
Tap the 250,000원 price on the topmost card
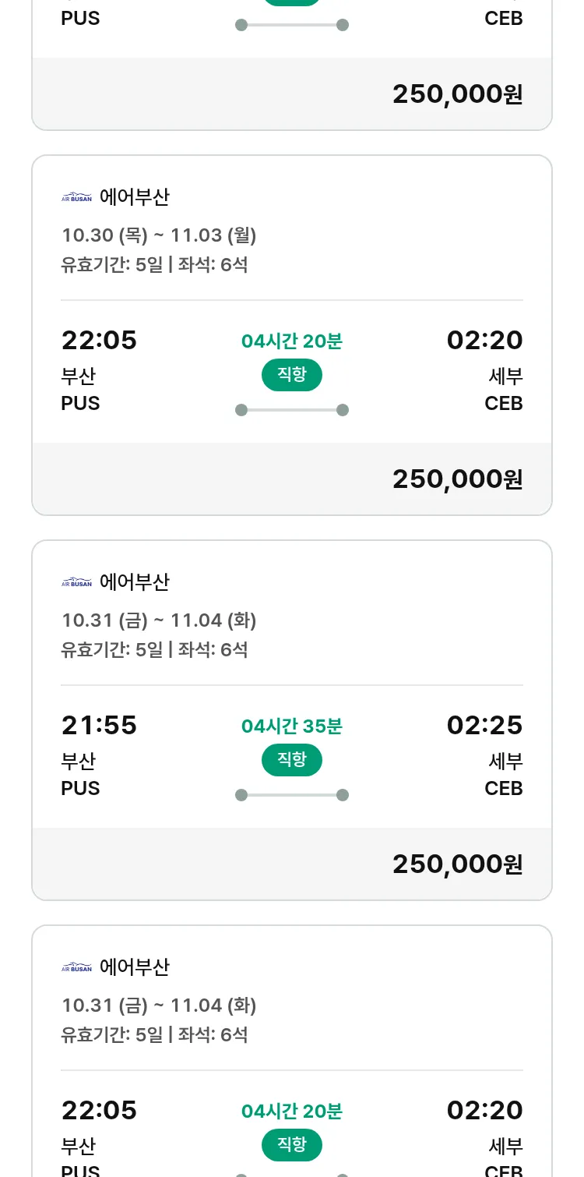[x=457, y=94]
